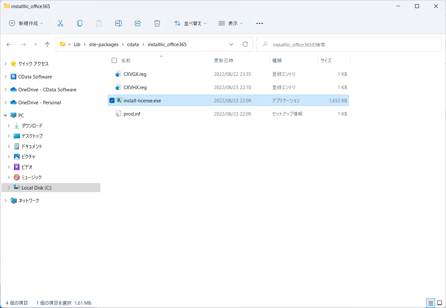Click the cdata breadcrumb
The height and width of the screenshot is (308, 446).
pos(133,45)
